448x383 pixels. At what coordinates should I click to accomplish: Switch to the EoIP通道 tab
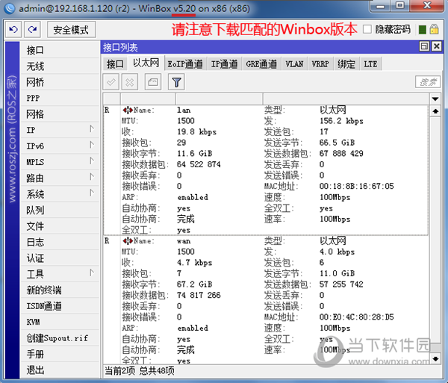pos(185,64)
